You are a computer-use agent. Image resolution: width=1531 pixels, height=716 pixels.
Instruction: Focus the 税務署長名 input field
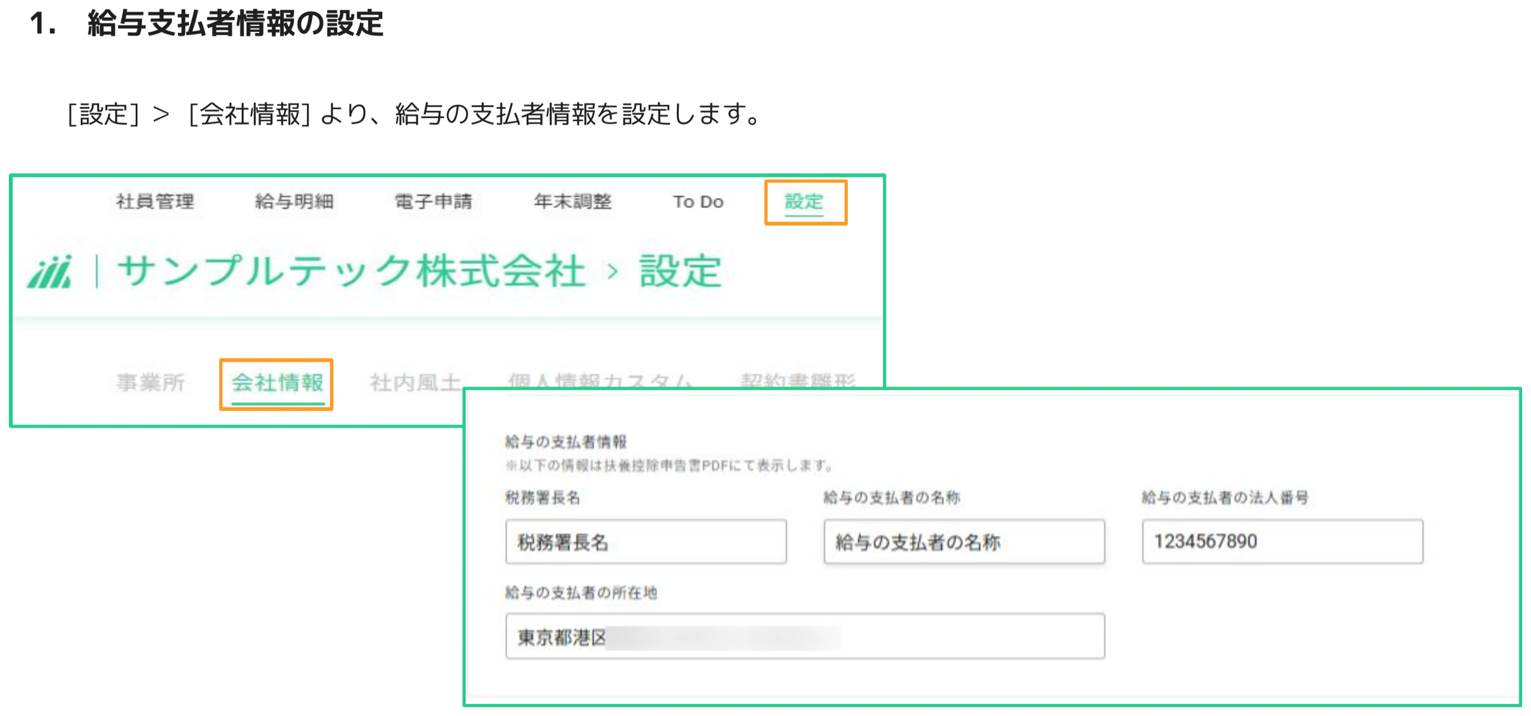pyautogui.click(x=646, y=542)
